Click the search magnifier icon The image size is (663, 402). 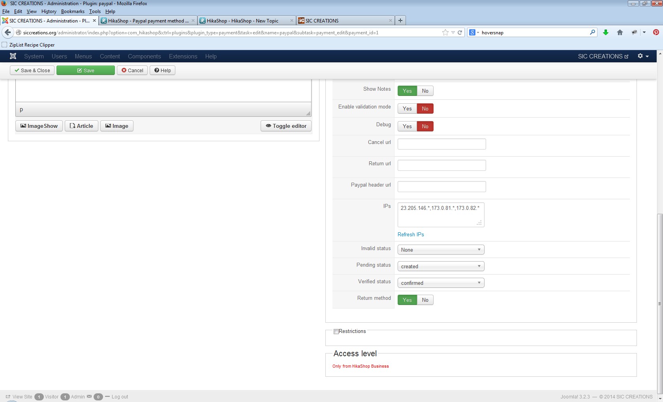(592, 32)
